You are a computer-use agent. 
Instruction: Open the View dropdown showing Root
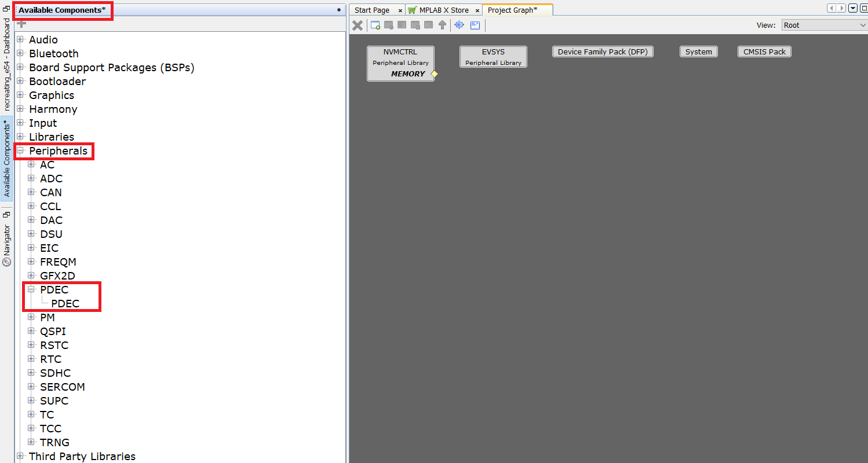(825, 25)
